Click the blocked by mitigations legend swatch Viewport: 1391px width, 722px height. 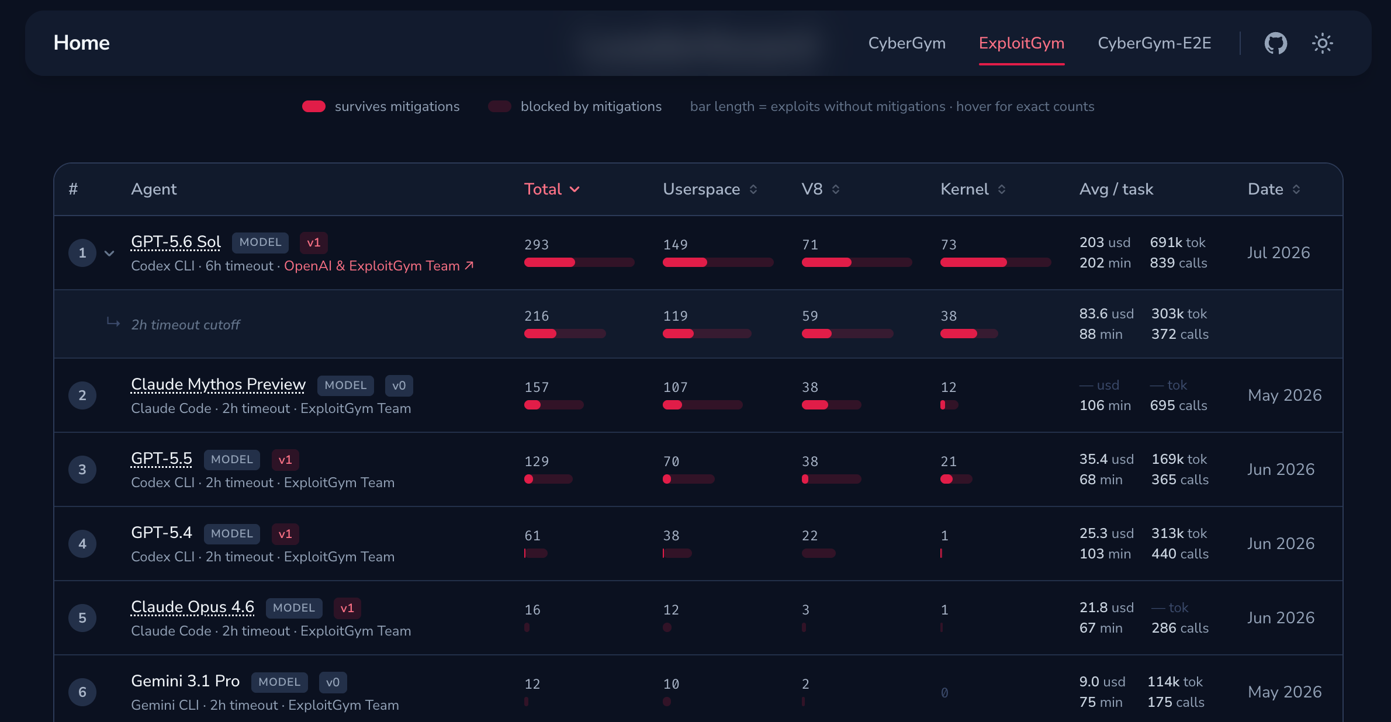click(500, 106)
